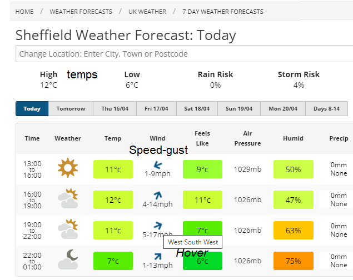Image resolution: width=353 pixels, height=280 pixels.
Task: Click the partly cloudy icon for 19:00
Action: tap(68, 229)
